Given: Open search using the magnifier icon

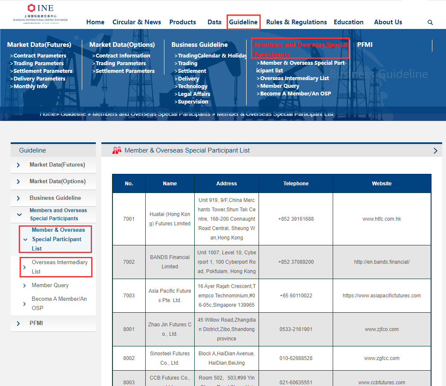Looking at the screenshot, I should 430,23.
